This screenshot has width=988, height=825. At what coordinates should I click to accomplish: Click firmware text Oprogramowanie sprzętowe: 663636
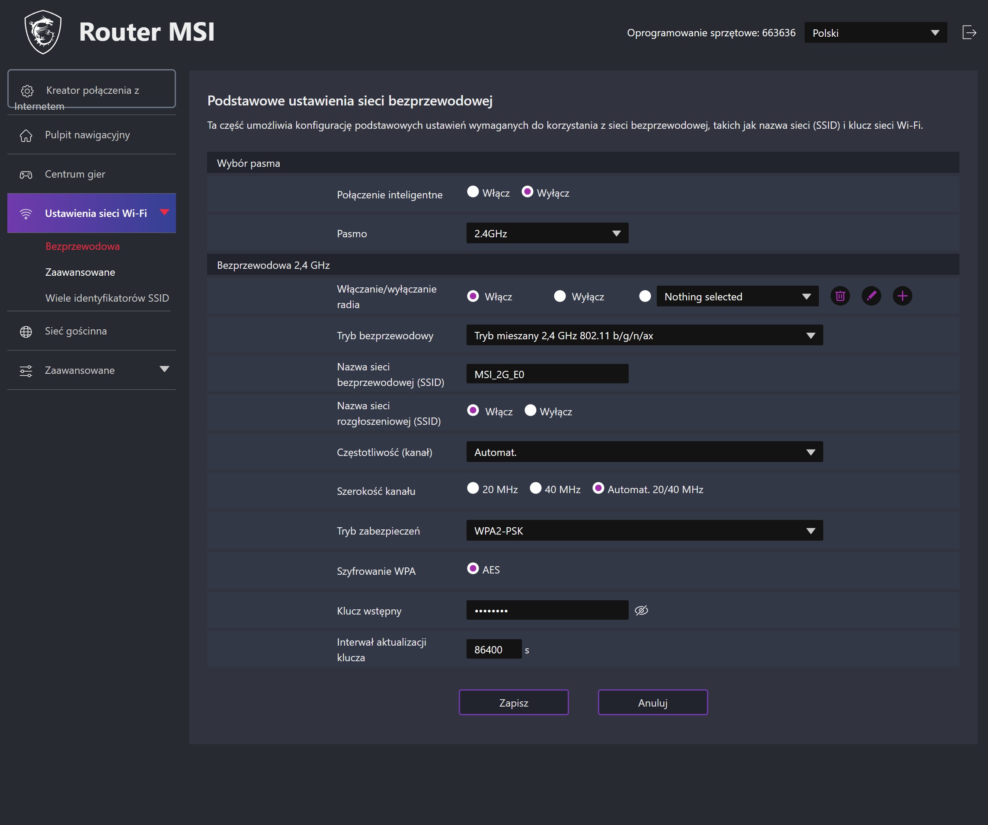coord(711,33)
